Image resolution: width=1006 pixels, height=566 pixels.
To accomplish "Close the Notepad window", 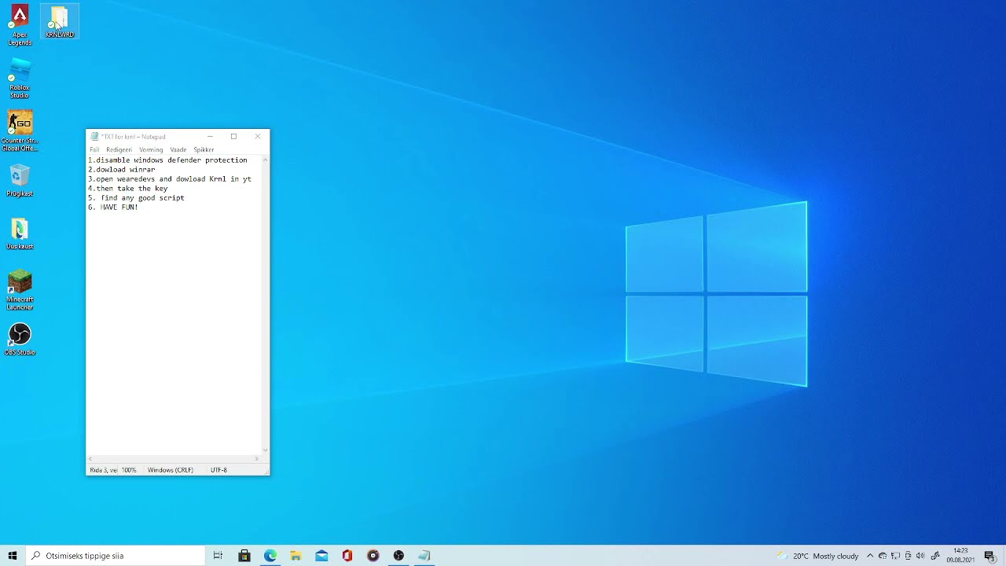I will tap(258, 137).
